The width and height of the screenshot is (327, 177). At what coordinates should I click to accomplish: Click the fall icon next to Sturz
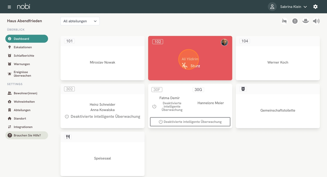(185, 66)
